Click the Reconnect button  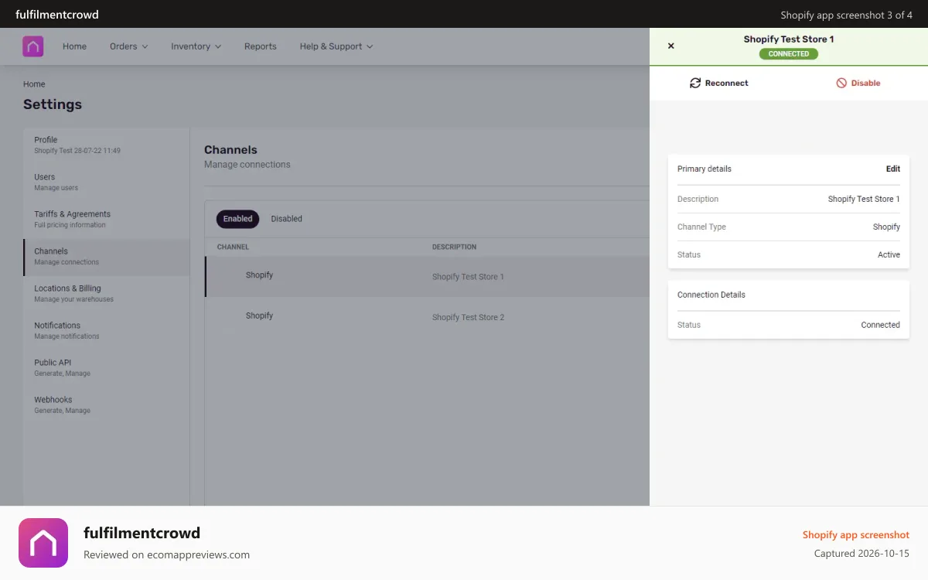coord(719,83)
